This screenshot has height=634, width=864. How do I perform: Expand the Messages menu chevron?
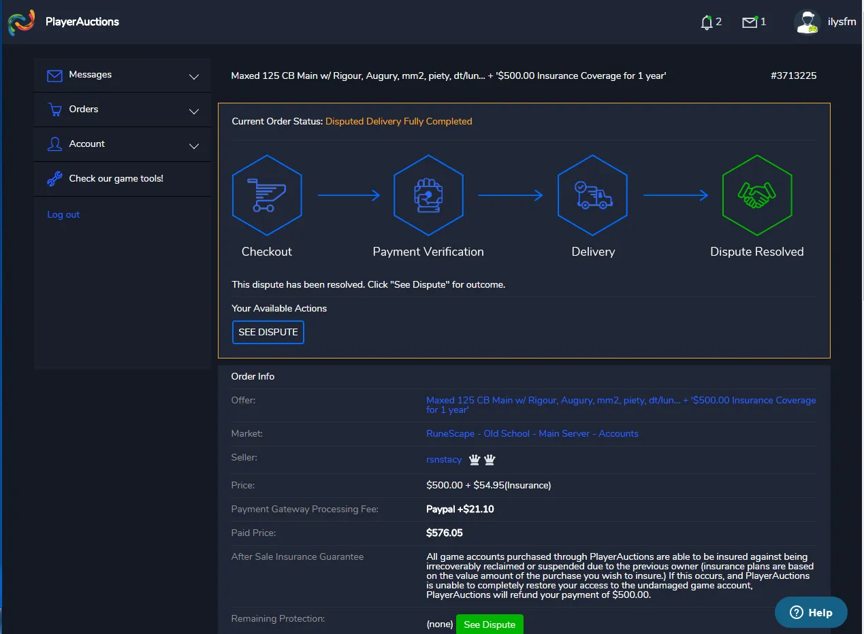click(194, 77)
